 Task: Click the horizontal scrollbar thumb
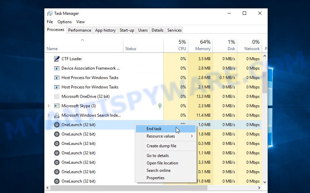[x=129, y=188]
